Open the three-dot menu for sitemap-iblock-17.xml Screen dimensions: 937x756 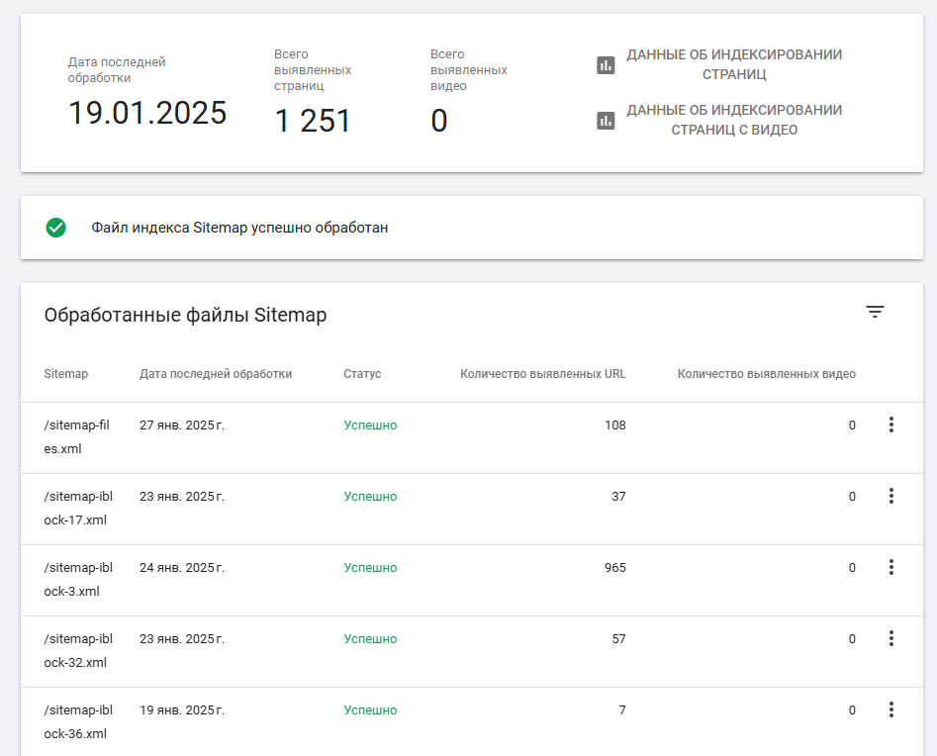tap(890, 497)
